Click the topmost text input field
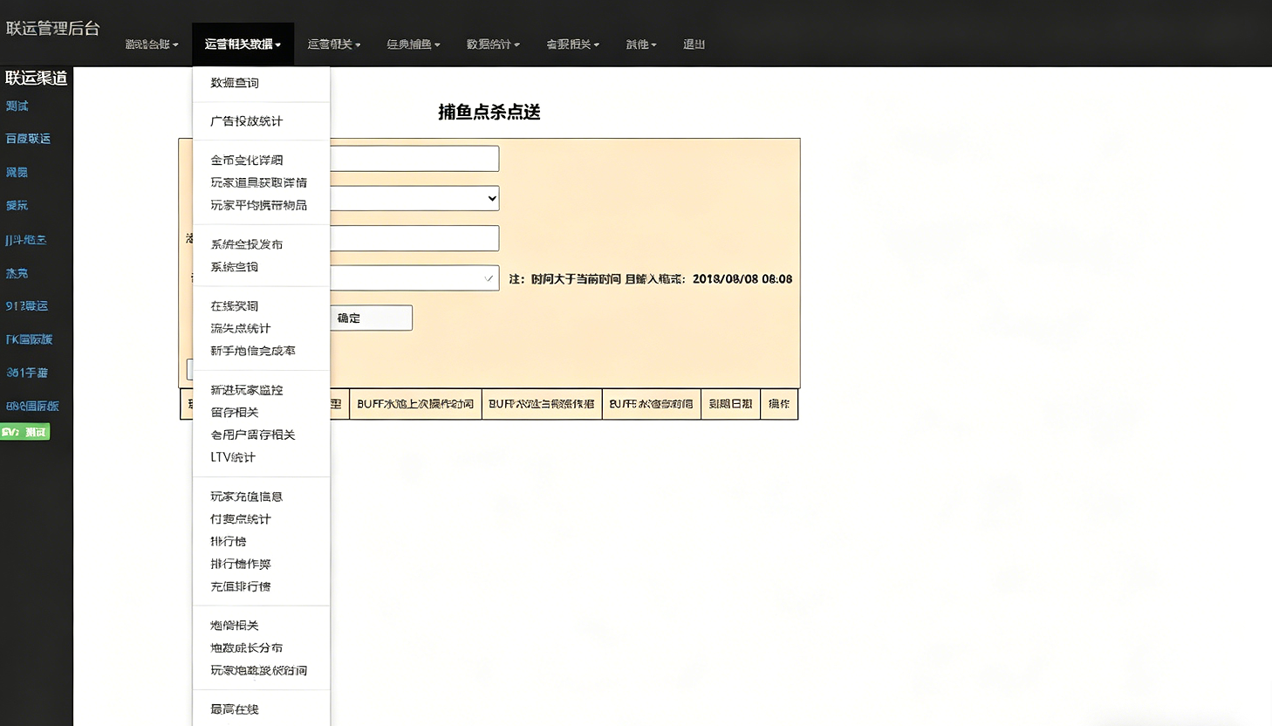The image size is (1272, 726). click(x=410, y=158)
